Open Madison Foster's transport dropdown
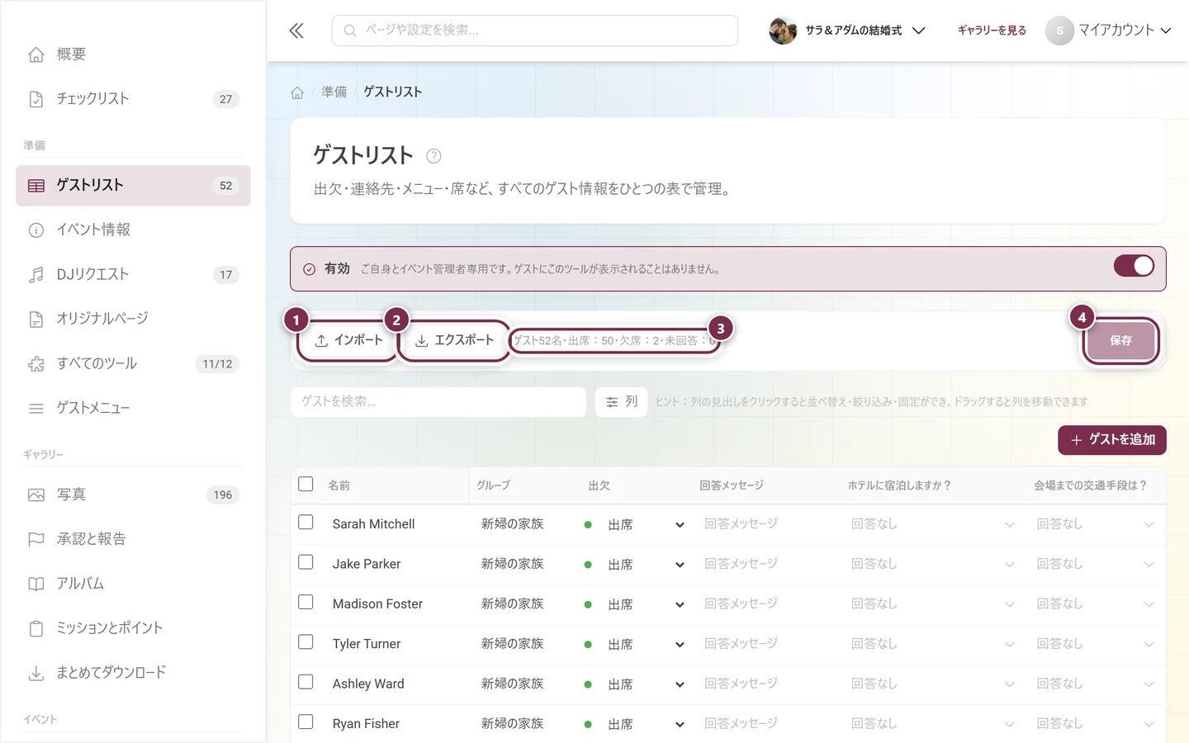The height and width of the screenshot is (743, 1189). tap(1095, 604)
